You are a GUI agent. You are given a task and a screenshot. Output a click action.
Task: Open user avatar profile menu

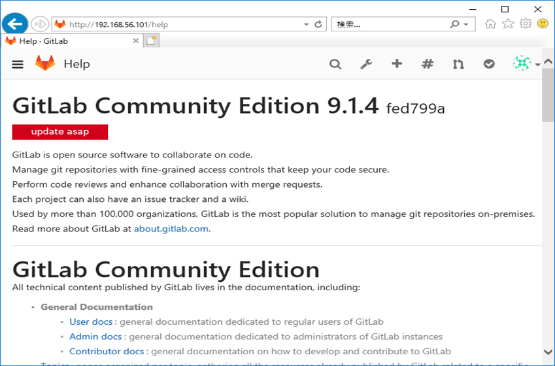526,63
